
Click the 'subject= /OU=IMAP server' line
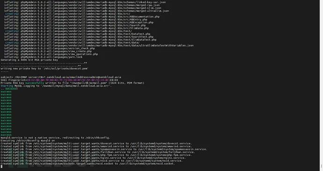tap(61, 77)
